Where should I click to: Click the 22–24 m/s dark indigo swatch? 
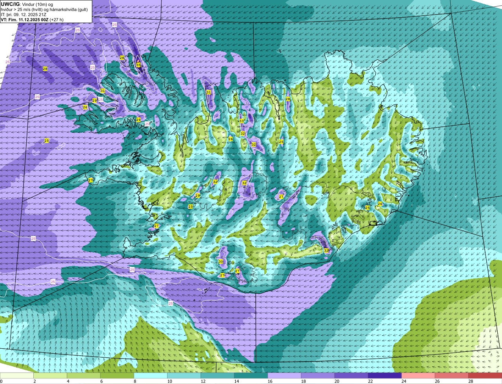click(385, 376)
